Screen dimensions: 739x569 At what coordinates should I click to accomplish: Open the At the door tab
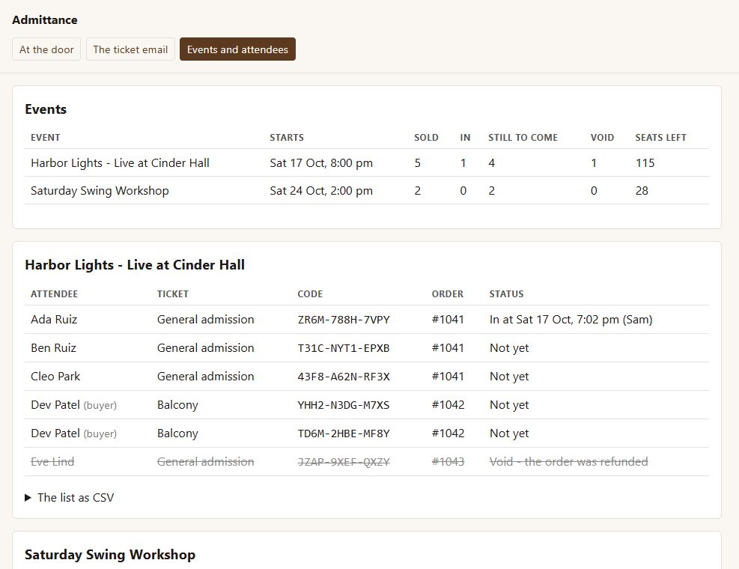[46, 49]
